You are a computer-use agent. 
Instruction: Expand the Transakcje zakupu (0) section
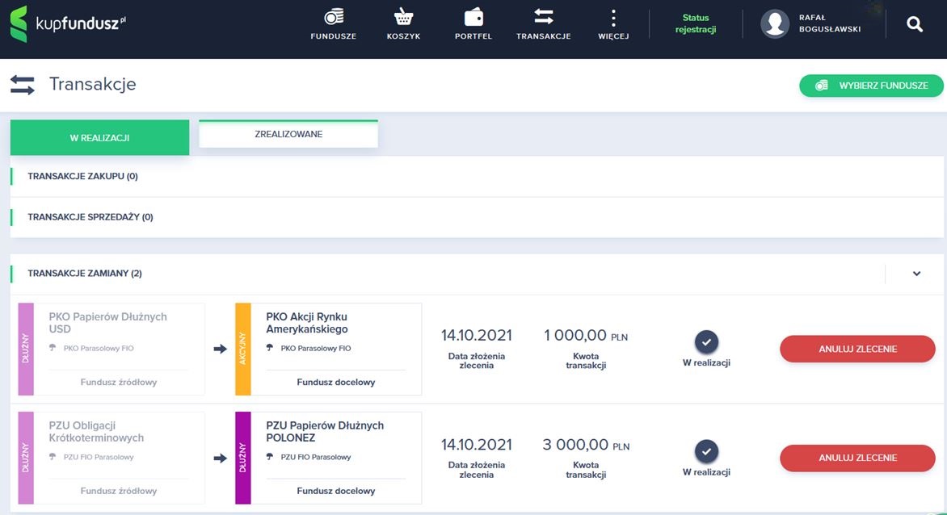(477, 177)
